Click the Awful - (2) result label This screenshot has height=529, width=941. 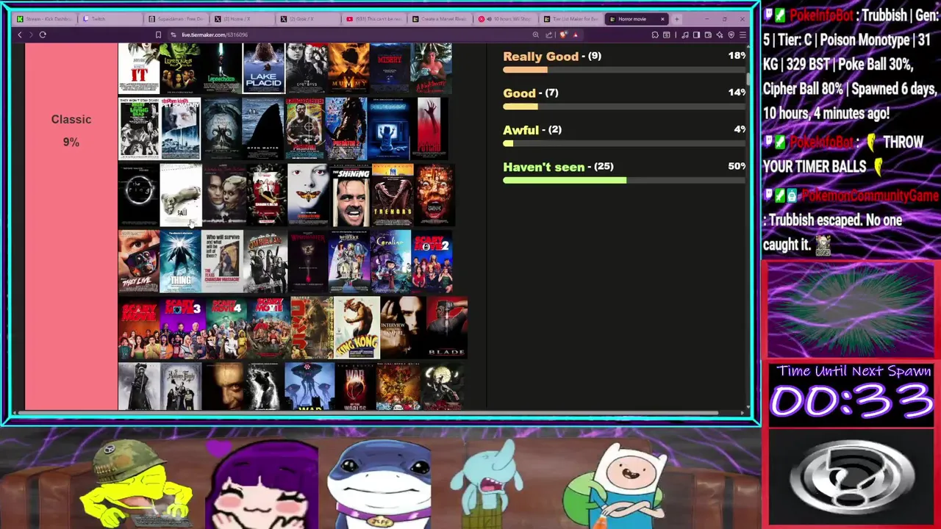pyautogui.click(x=532, y=130)
